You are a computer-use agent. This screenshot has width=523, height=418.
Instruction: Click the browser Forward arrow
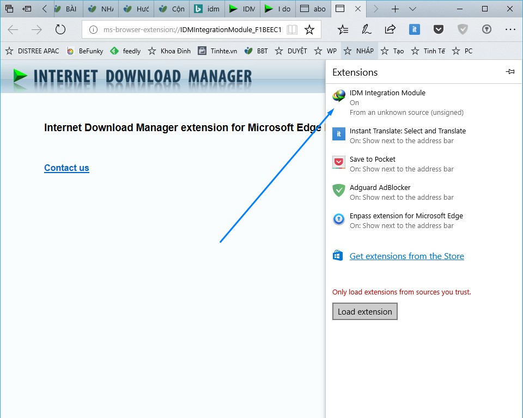point(37,30)
